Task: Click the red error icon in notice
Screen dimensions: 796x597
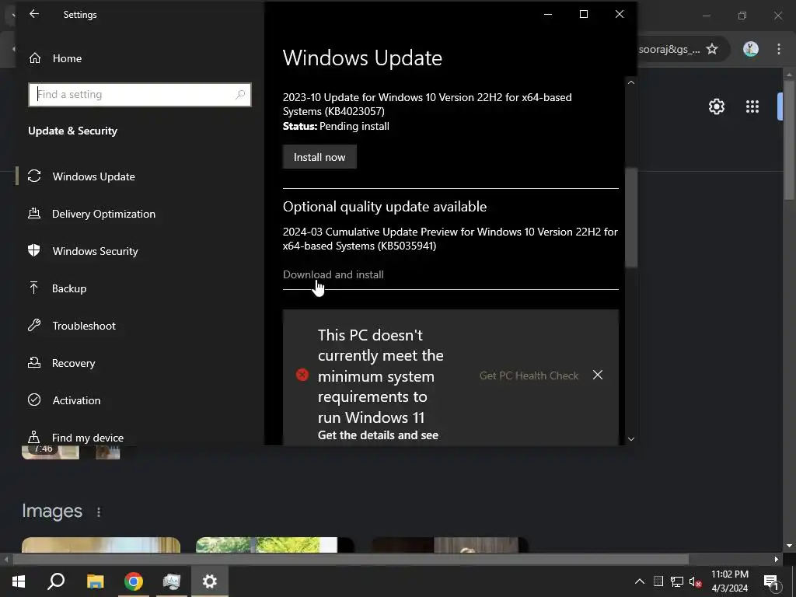Action: (302, 375)
